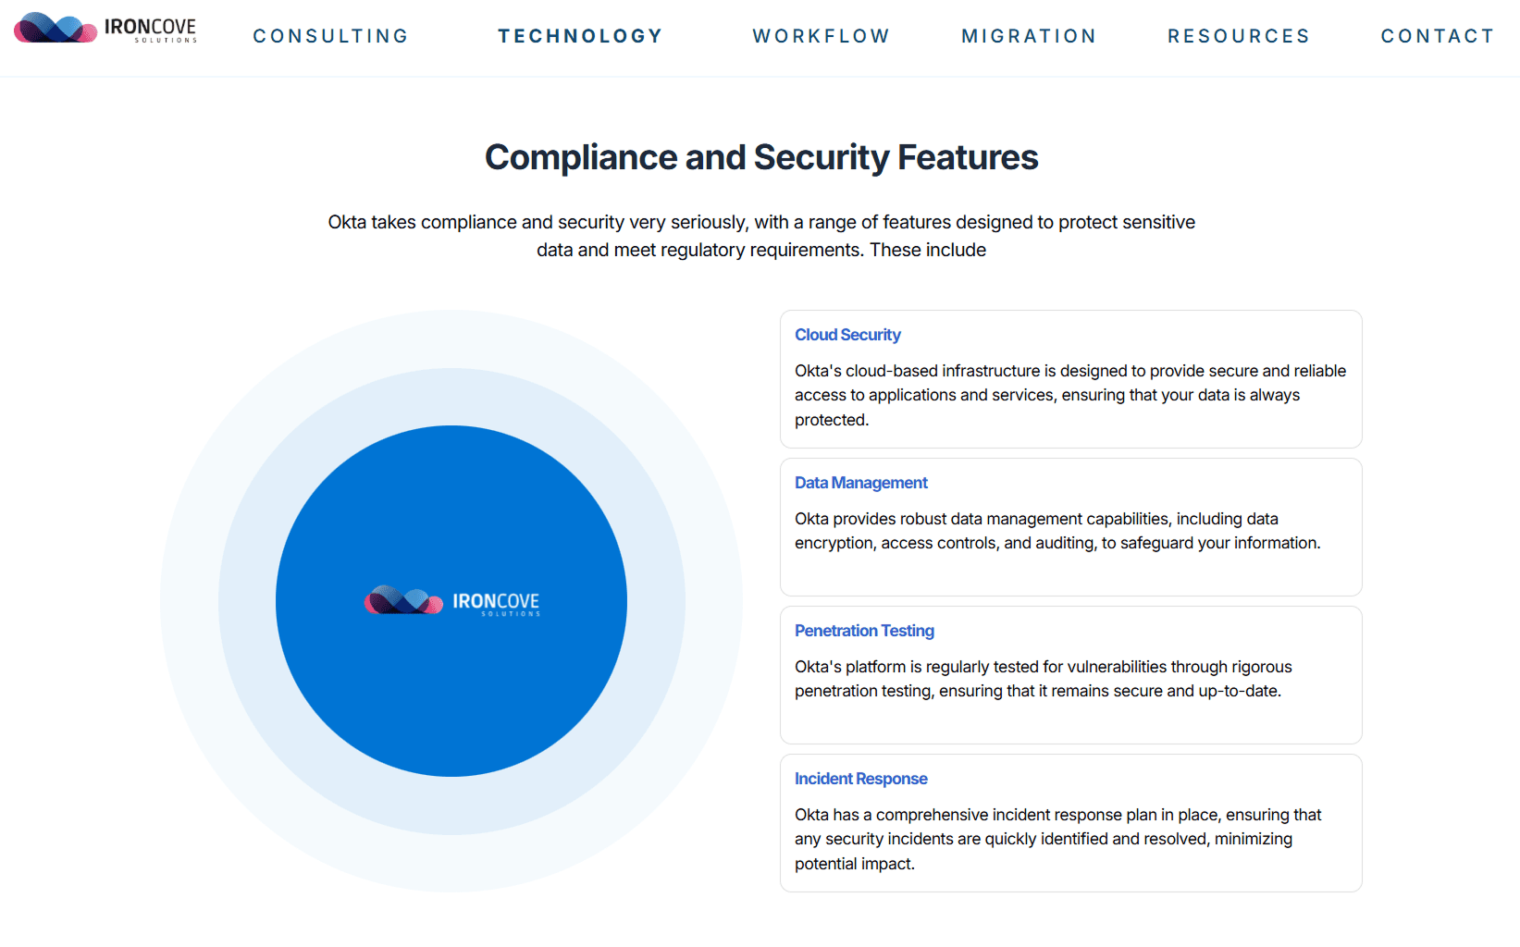Click the IronCove Solutions logo in header
Image resolution: width=1520 pixels, height=947 pixels.
105,29
